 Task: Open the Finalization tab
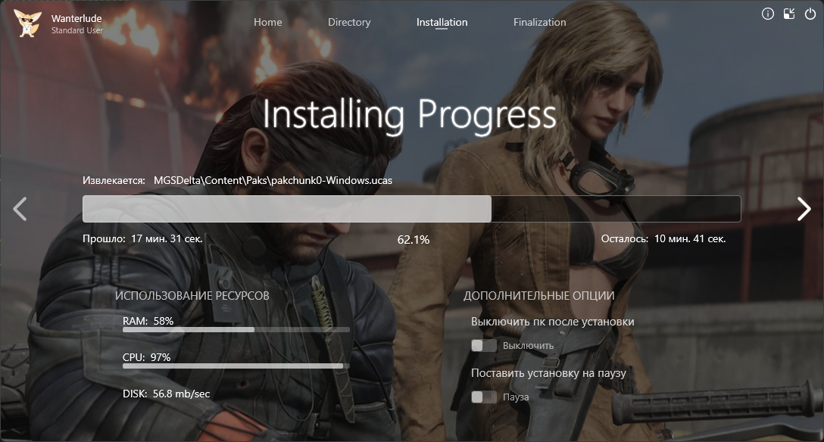[x=539, y=22]
